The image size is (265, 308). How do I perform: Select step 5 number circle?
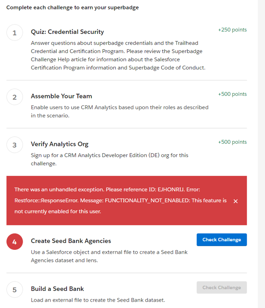15,290
